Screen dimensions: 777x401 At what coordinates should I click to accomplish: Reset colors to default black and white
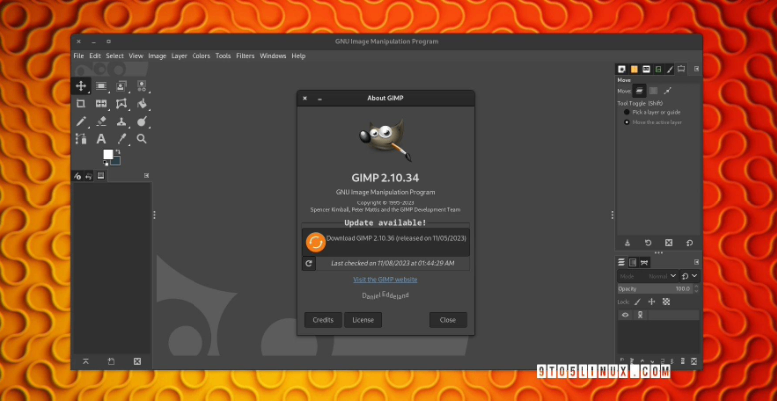[105, 163]
